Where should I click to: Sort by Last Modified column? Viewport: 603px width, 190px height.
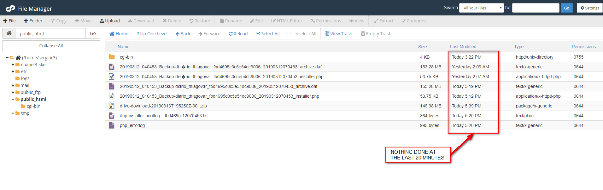point(463,47)
